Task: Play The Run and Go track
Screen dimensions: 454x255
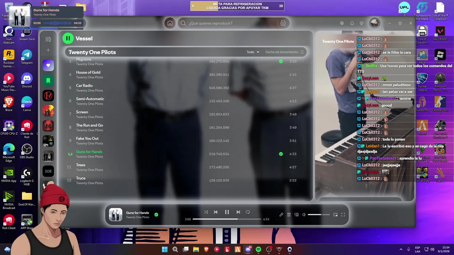Action: click(x=186, y=127)
